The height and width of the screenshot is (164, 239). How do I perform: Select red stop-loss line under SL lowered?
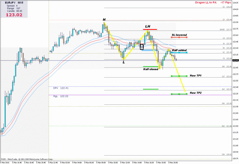coord(179,37)
